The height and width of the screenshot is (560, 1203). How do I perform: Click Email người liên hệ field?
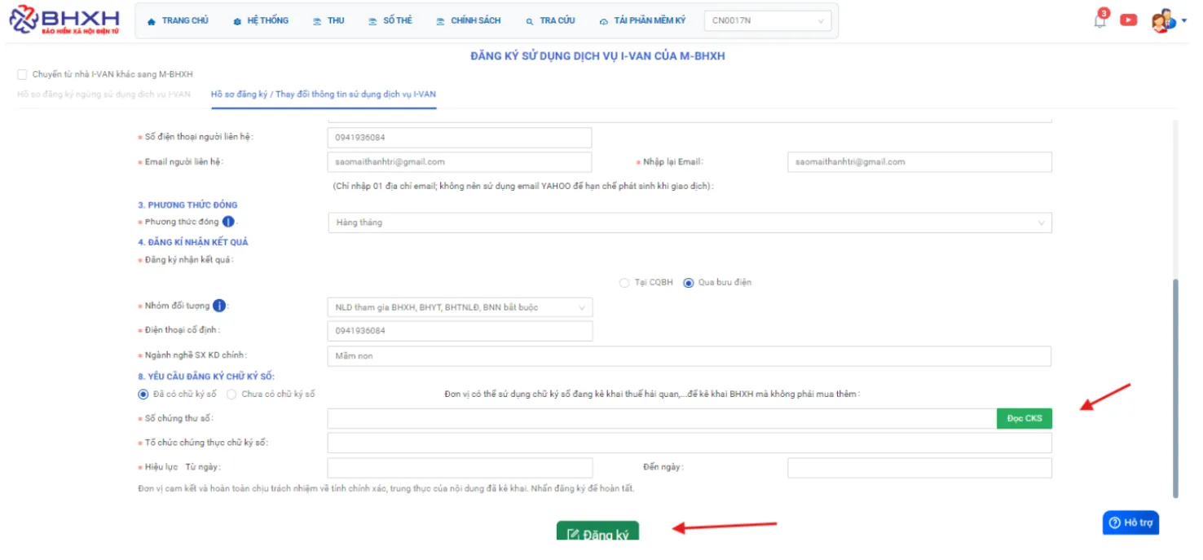point(460,162)
